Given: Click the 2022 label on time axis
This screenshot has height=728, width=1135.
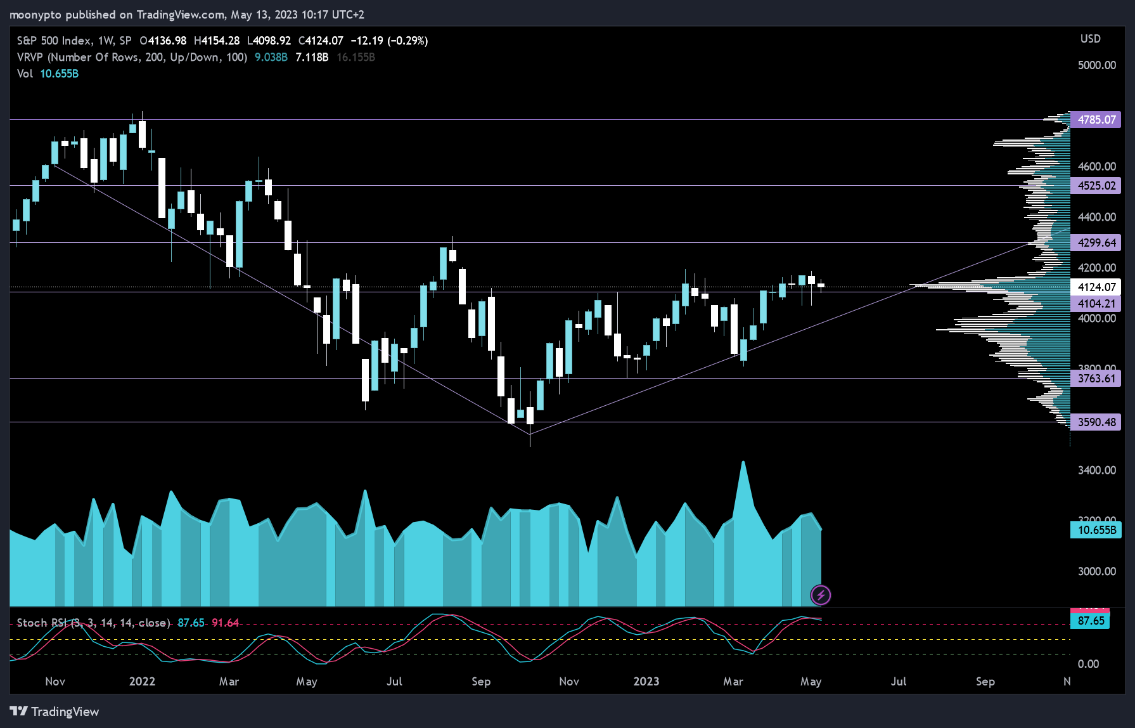Looking at the screenshot, I should (x=142, y=681).
